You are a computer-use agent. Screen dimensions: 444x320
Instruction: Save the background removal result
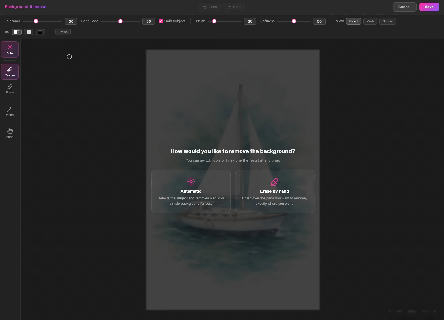click(x=429, y=7)
